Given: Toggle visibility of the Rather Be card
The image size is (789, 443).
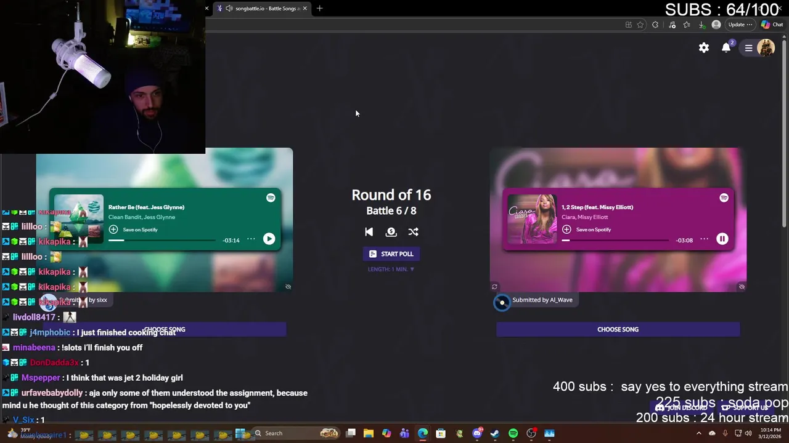Looking at the screenshot, I should click(288, 287).
